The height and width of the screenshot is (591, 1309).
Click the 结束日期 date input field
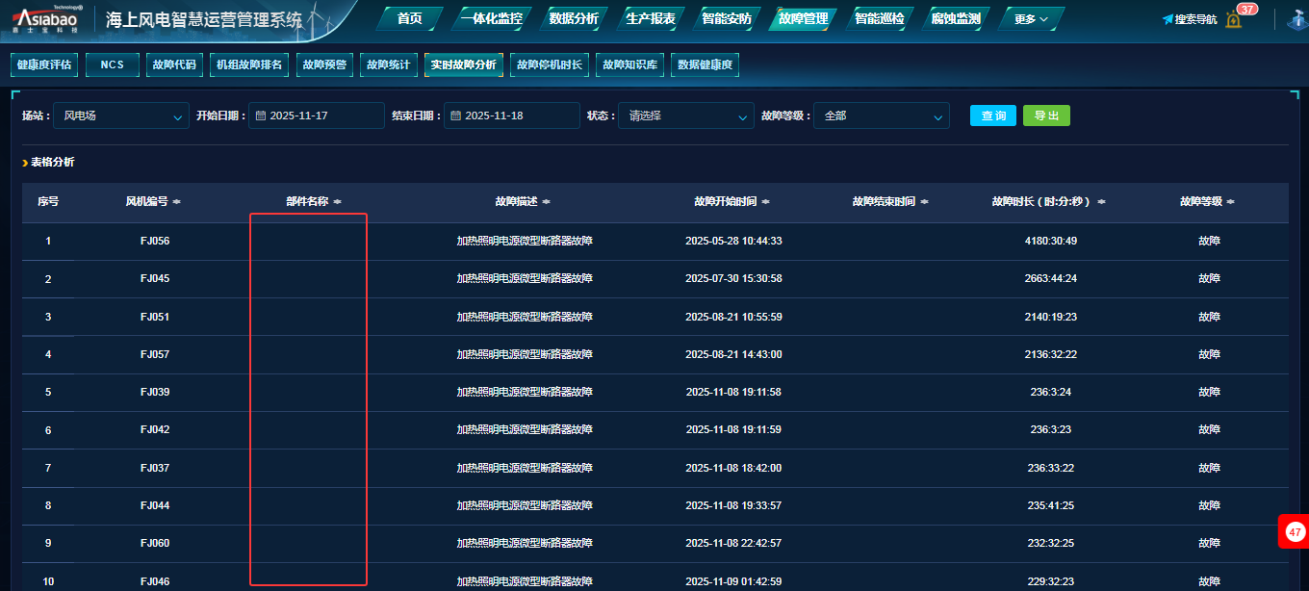(511, 116)
